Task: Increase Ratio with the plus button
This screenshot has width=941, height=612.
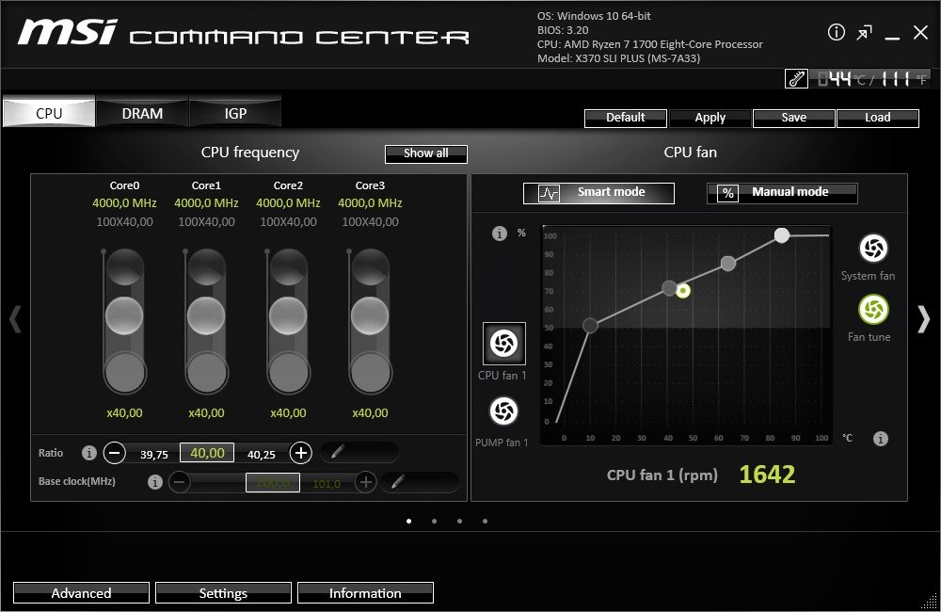Action: tap(301, 453)
